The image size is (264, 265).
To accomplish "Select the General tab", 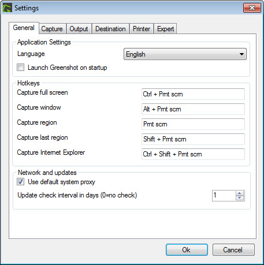I will [24, 28].
